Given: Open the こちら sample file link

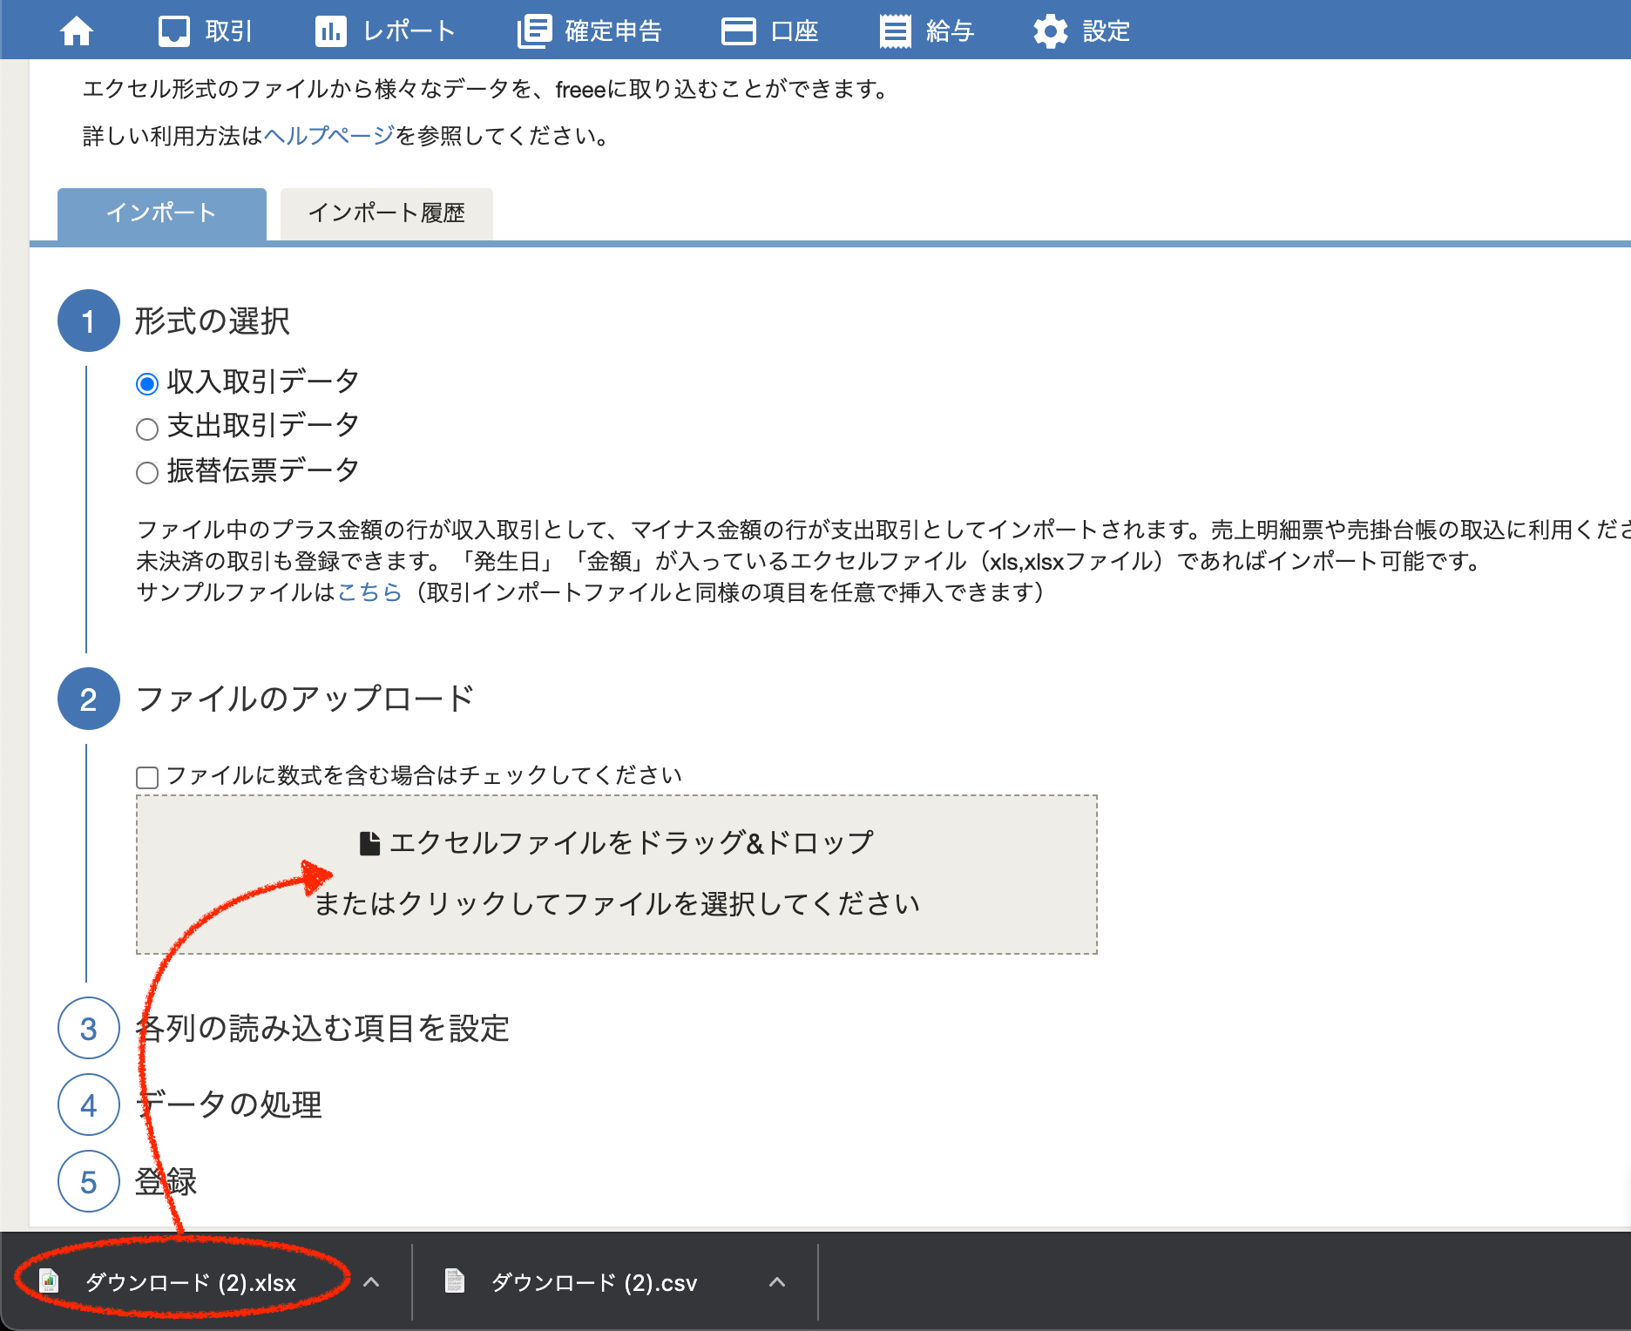Looking at the screenshot, I should (x=369, y=592).
